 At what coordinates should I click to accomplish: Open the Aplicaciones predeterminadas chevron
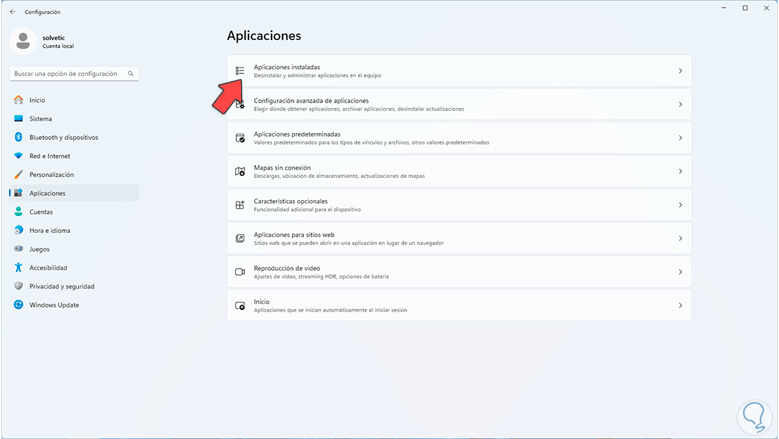(680, 138)
